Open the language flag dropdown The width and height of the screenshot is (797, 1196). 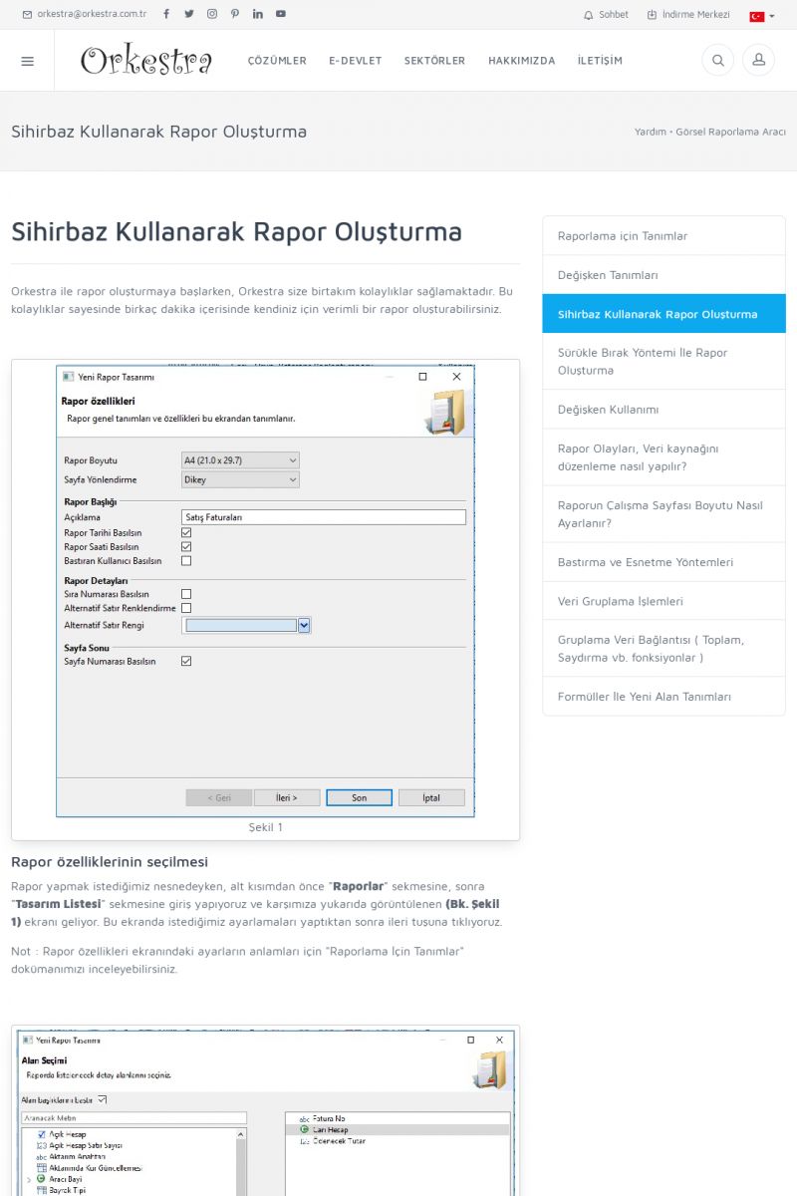(x=761, y=16)
